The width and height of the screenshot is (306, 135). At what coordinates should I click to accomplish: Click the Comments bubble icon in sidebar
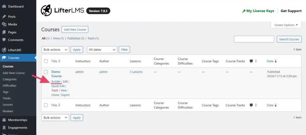[x=4, y=40]
